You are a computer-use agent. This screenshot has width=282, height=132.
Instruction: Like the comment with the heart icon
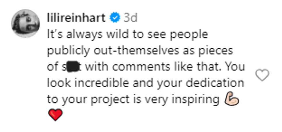click(262, 75)
